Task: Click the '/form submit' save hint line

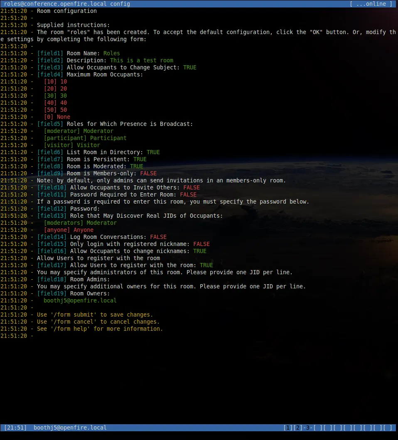Action: click(x=95, y=315)
